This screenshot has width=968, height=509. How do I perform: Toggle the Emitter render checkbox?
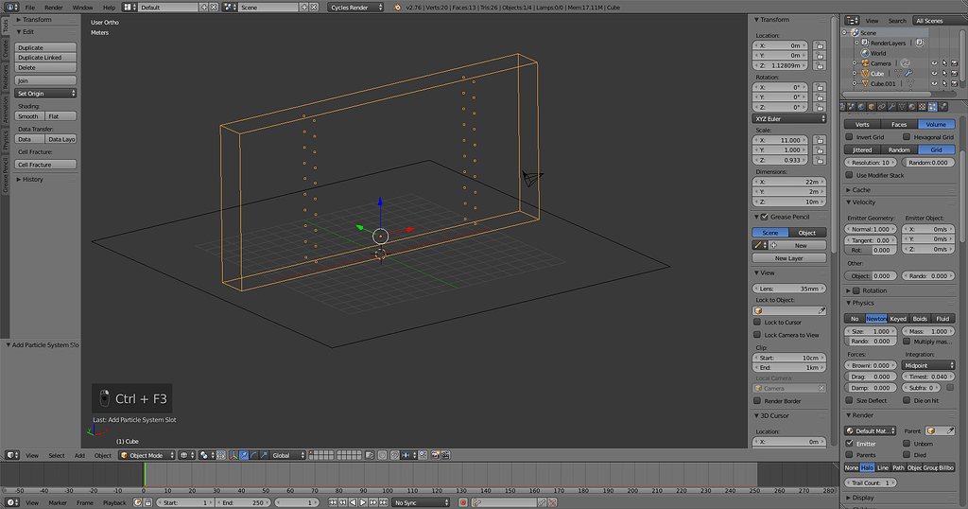click(850, 444)
